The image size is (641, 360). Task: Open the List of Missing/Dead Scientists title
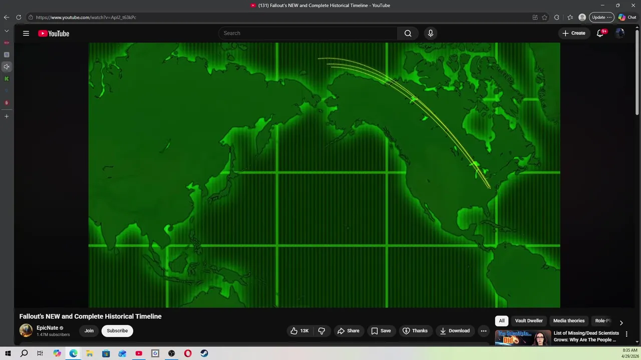point(586,336)
